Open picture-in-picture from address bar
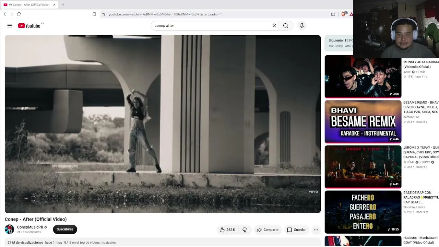Viewport: 439px width, 247px height. [x=333, y=14]
